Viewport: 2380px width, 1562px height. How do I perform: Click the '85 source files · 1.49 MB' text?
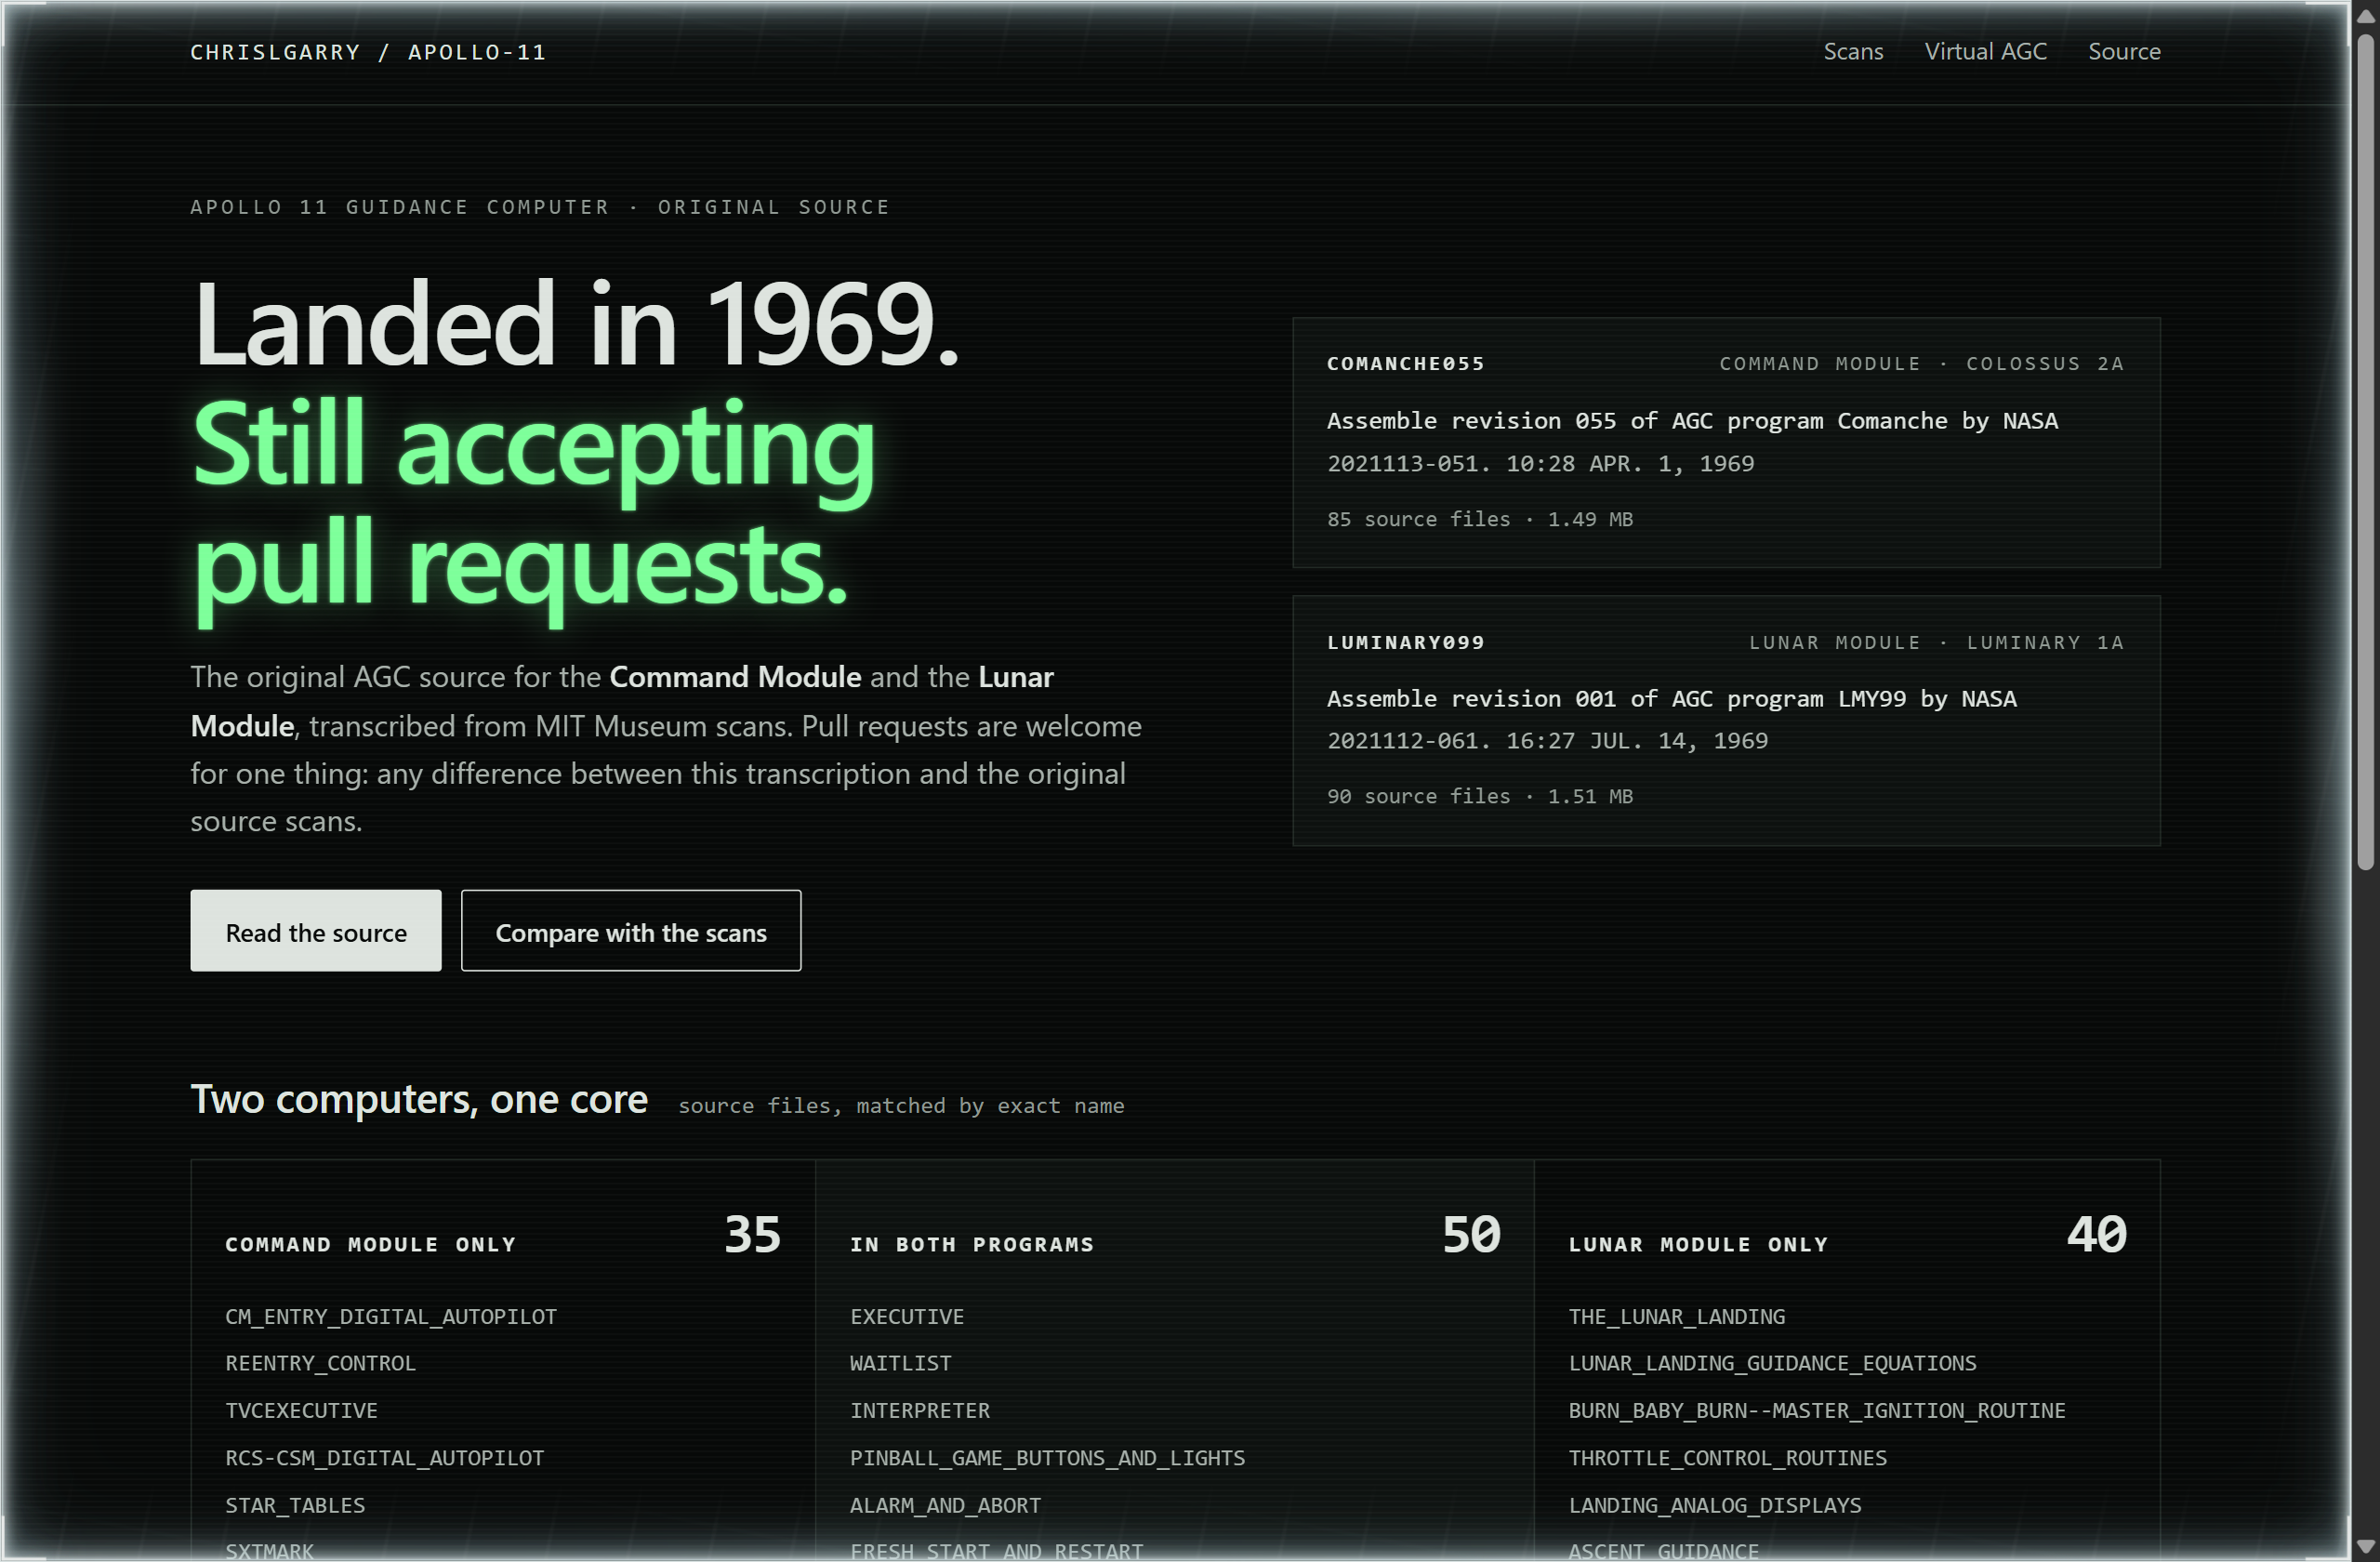(1480, 519)
